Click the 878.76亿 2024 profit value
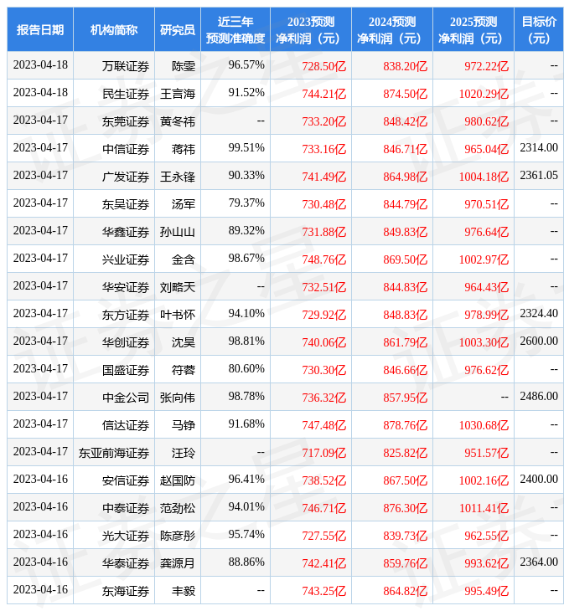 pos(406,425)
